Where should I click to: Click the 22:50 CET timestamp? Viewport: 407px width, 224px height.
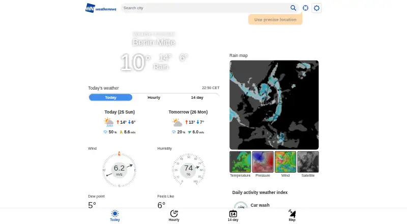click(x=211, y=88)
